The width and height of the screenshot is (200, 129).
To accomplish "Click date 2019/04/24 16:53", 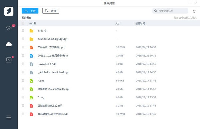I will pyautogui.click(x=146, y=47).
